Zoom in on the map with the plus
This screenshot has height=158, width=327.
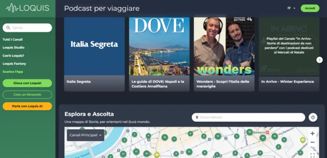pyautogui.click(x=312, y=134)
